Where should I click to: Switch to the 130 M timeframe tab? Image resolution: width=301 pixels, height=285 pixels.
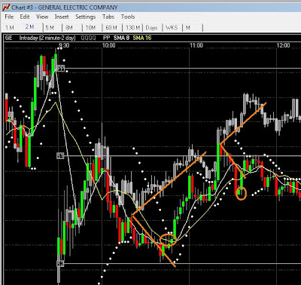point(132,27)
